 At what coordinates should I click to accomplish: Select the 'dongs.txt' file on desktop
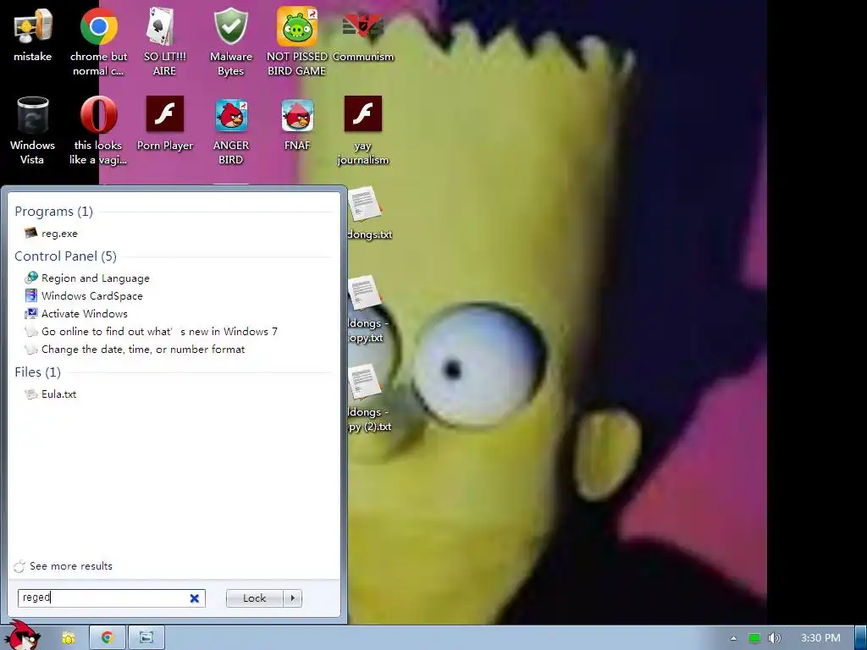point(369,213)
